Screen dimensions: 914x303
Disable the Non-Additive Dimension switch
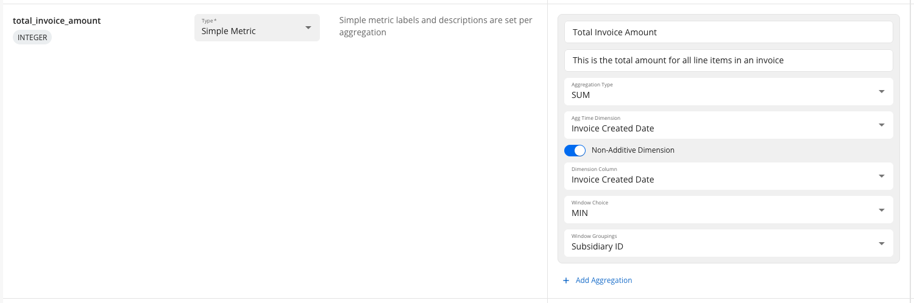tap(575, 150)
